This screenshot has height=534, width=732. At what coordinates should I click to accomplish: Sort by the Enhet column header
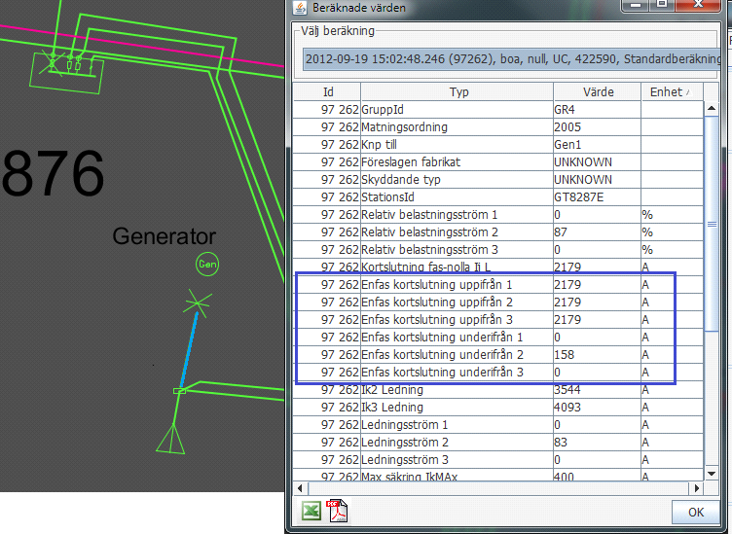point(673,91)
